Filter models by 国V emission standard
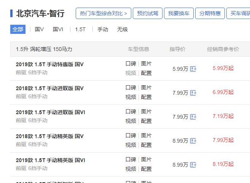Viewport: 250px width, 183px height. [39, 29]
